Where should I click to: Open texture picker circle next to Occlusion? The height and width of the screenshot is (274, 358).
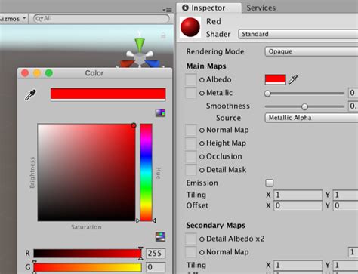[x=202, y=157]
